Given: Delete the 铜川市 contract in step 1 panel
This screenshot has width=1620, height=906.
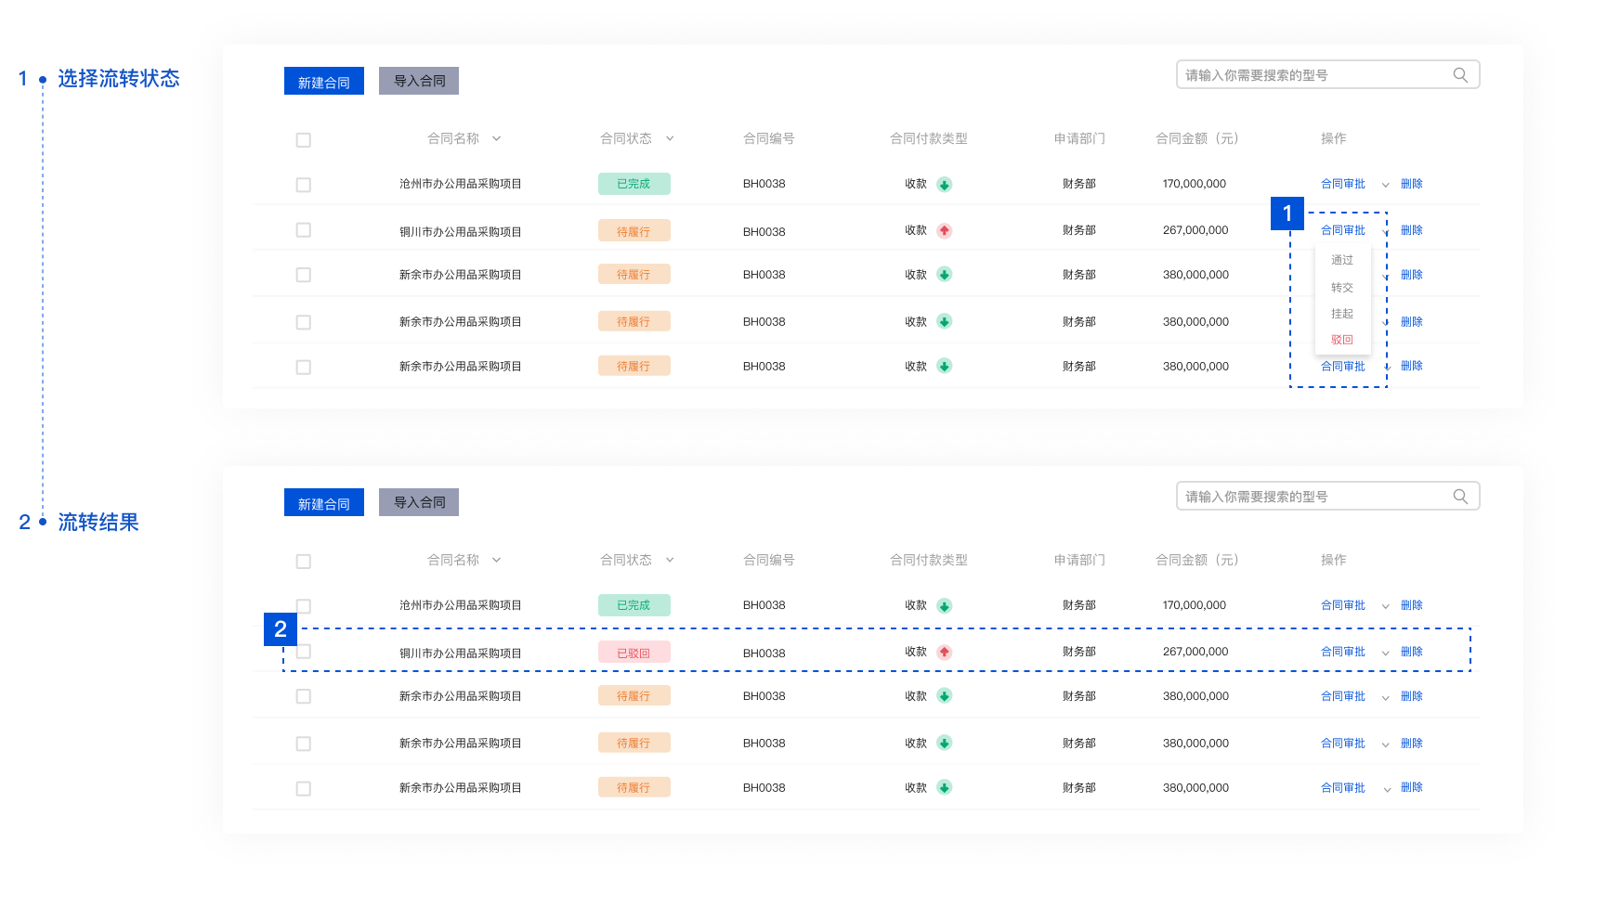Looking at the screenshot, I should click(1412, 230).
